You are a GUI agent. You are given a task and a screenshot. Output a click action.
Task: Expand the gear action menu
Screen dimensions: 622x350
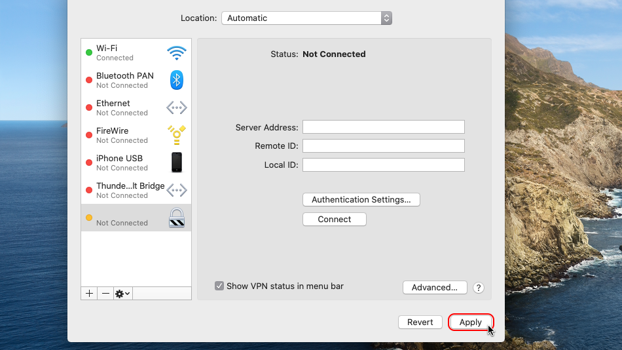coord(122,294)
